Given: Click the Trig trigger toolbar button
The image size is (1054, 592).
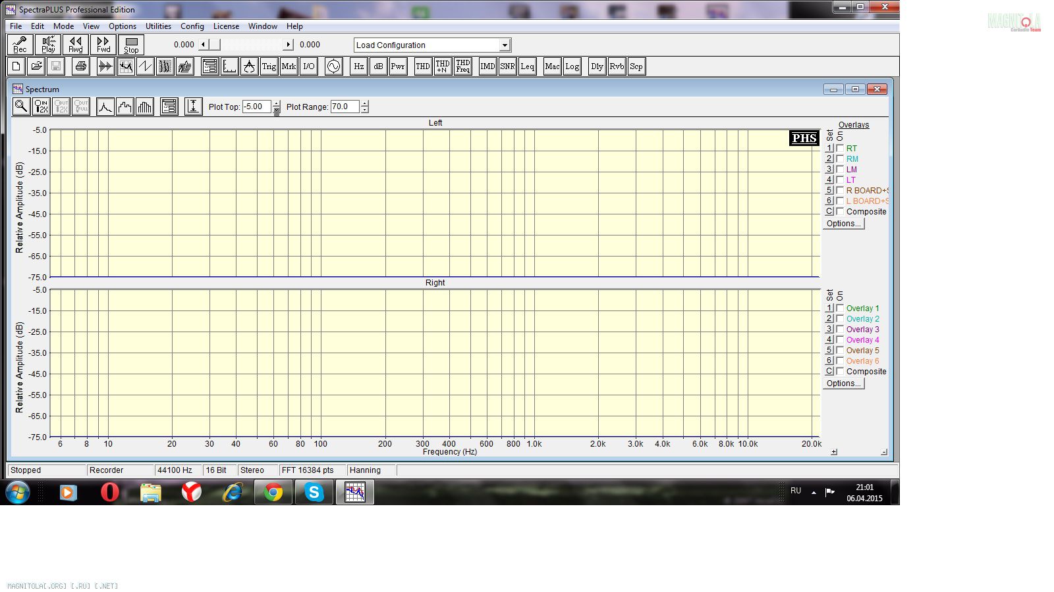Looking at the screenshot, I should [269, 66].
